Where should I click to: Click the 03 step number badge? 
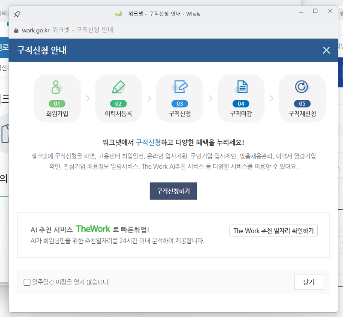coord(180,104)
